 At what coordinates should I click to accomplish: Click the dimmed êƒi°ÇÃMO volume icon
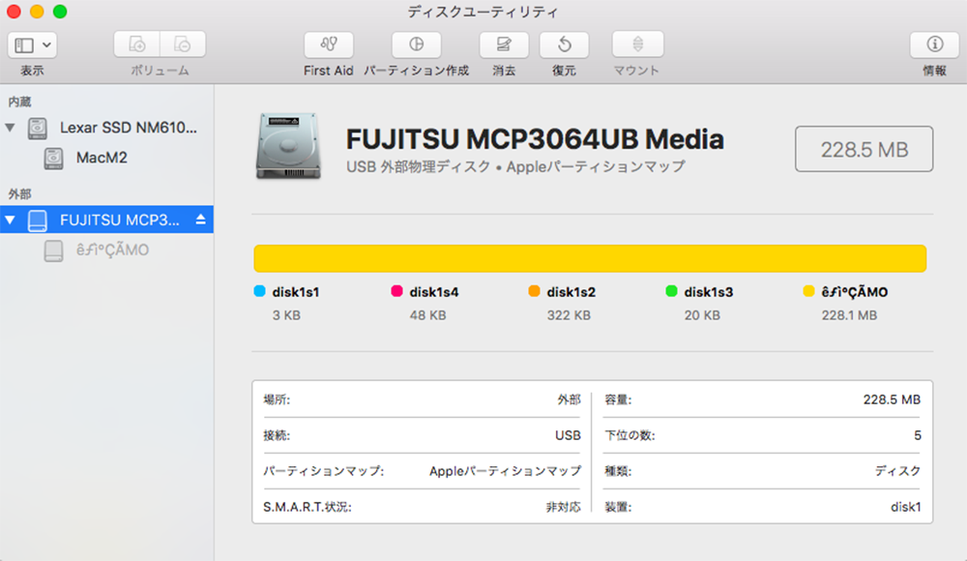point(53,251)
